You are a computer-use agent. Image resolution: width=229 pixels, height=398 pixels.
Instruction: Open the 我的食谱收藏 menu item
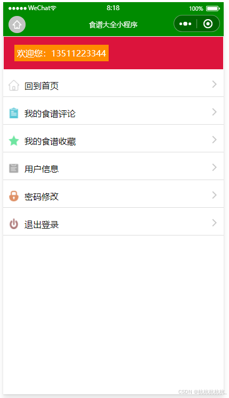tap(113, 141)
